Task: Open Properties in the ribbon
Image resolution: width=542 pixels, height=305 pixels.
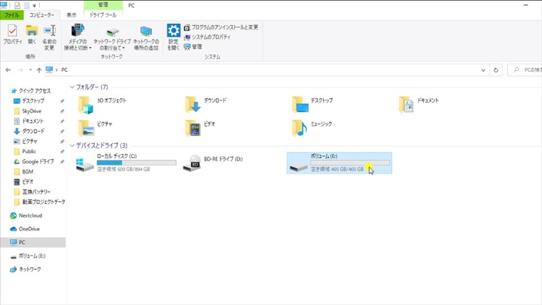Action: (12, 34)
